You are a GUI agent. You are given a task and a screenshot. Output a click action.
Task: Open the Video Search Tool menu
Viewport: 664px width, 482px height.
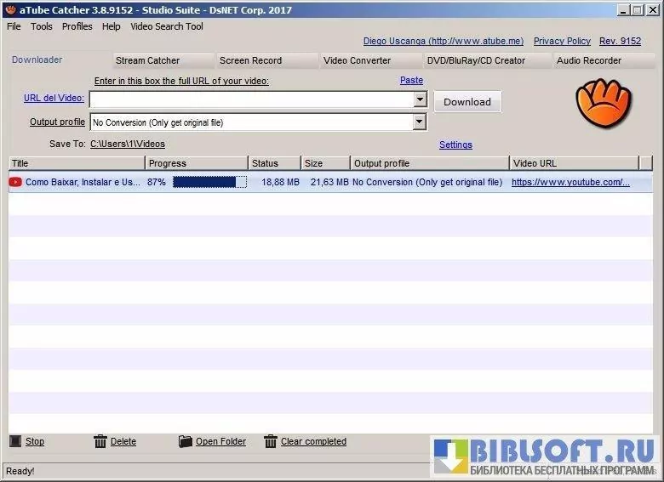point(167,26)
